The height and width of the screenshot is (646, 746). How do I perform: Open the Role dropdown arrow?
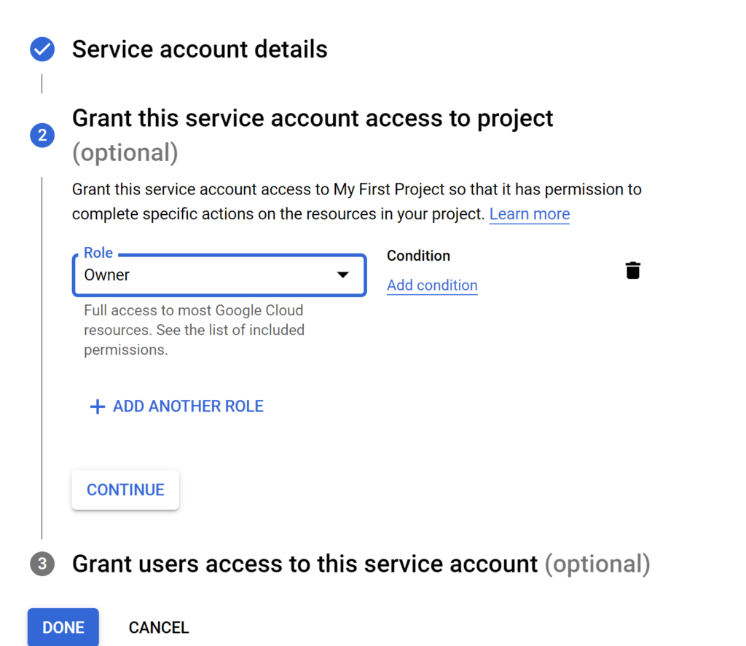342,275
